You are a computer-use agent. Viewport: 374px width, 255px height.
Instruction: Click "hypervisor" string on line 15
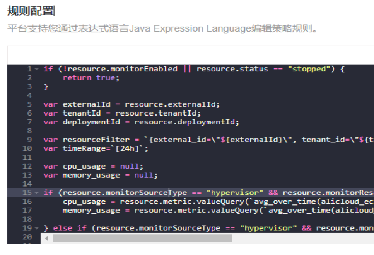tap(235, 193)
